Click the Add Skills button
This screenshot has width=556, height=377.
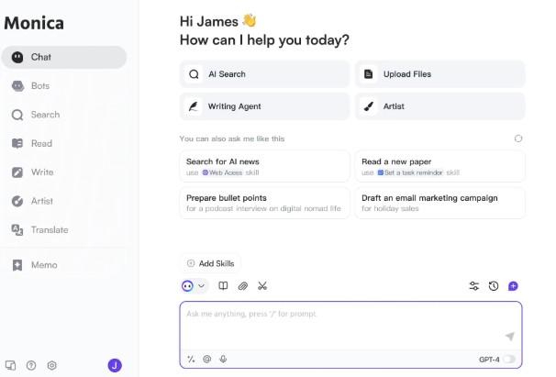click(210, 263)
